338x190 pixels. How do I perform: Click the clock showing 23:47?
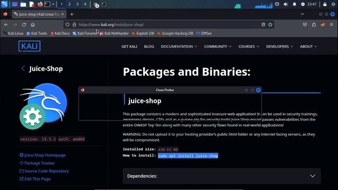point(312,4)
